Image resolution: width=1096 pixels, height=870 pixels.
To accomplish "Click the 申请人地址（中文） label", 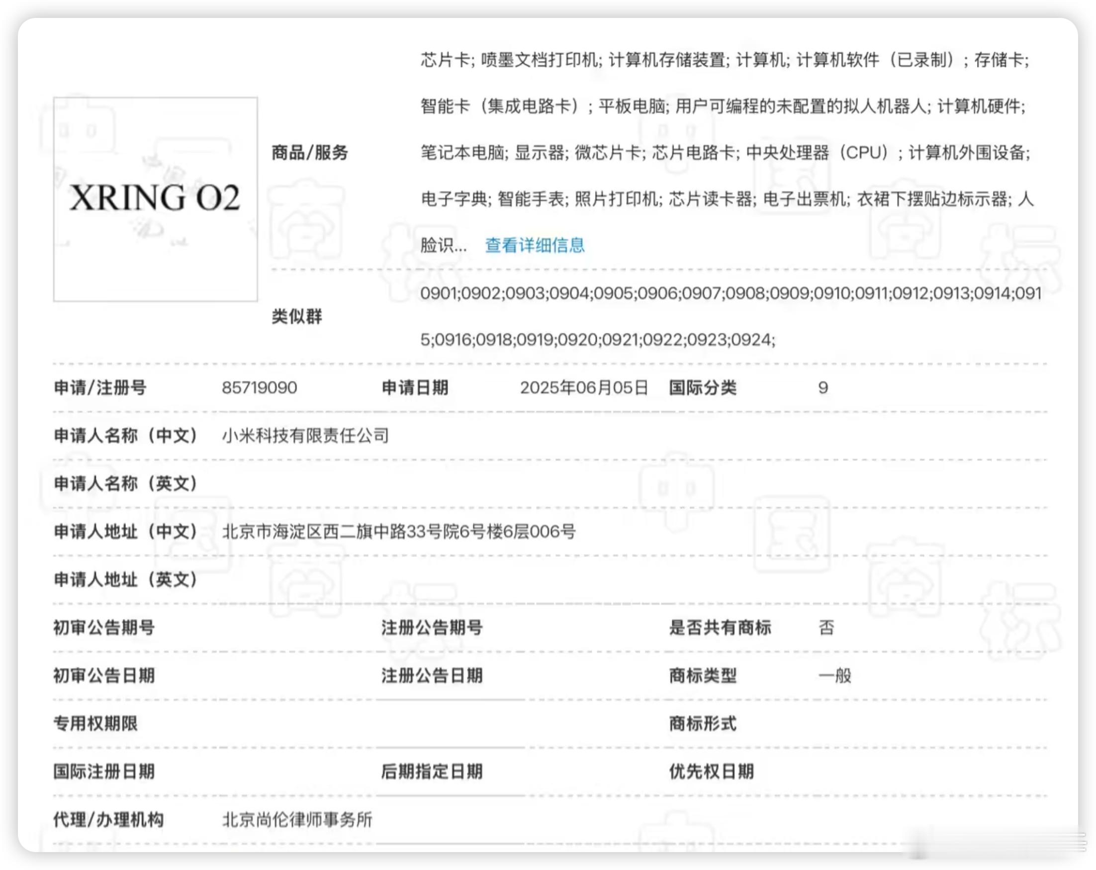I will (125, 532).
